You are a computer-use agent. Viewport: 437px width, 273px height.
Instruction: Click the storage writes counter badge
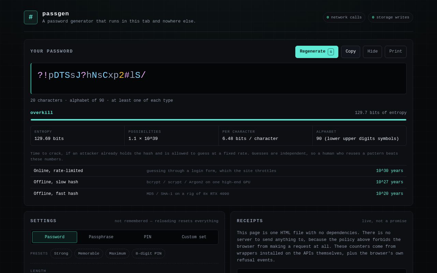(x=391, y=17)
